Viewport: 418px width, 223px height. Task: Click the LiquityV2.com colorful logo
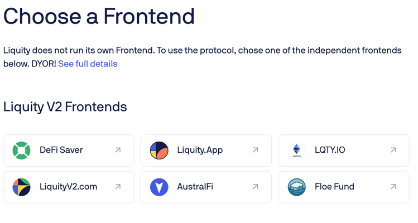22,187
